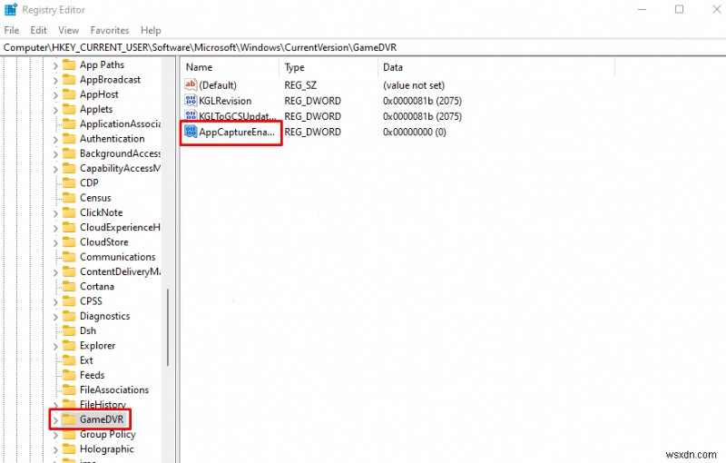Expand the AppHost key
The image size is (726, 463).
(x=55, y=95)
